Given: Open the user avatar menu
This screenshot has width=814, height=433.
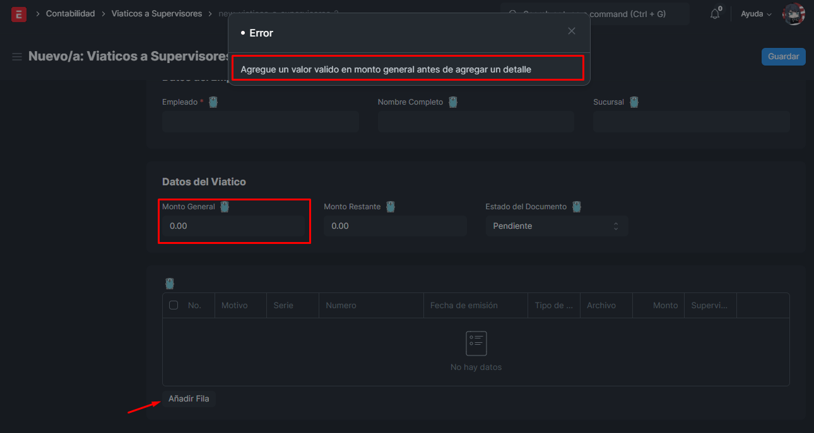Looking at the screenshot, I should pyautogui.click(x=793, y=14).
